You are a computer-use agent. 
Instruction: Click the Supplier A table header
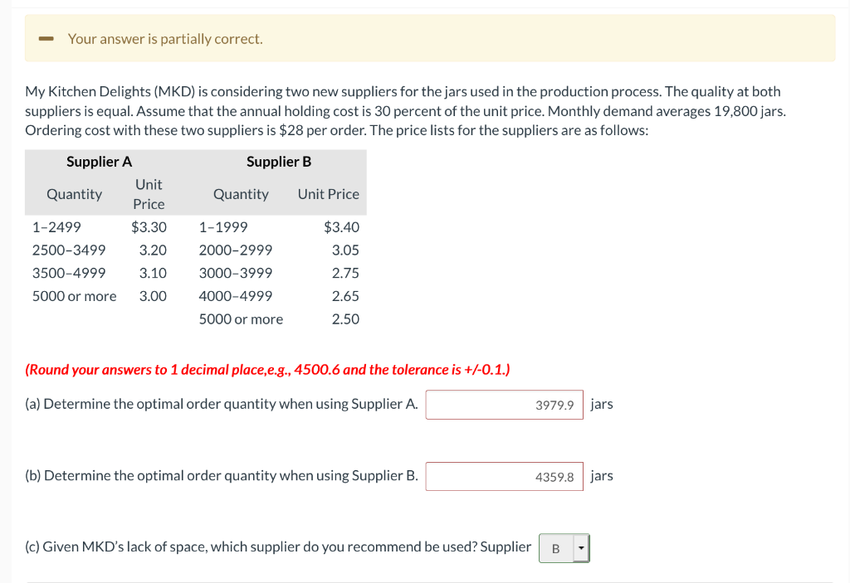(x=99, y=161)
